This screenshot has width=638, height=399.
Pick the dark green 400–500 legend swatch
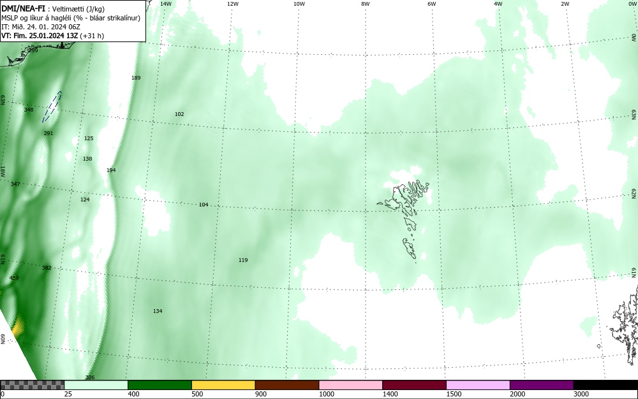pyautogui.click(x=159, y=385)
